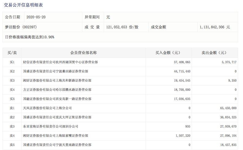Viewport: 243px width, 150px height.
Task: Click buy amount 18,700,000
Action: pyautogui.click(x=182, y=90)
